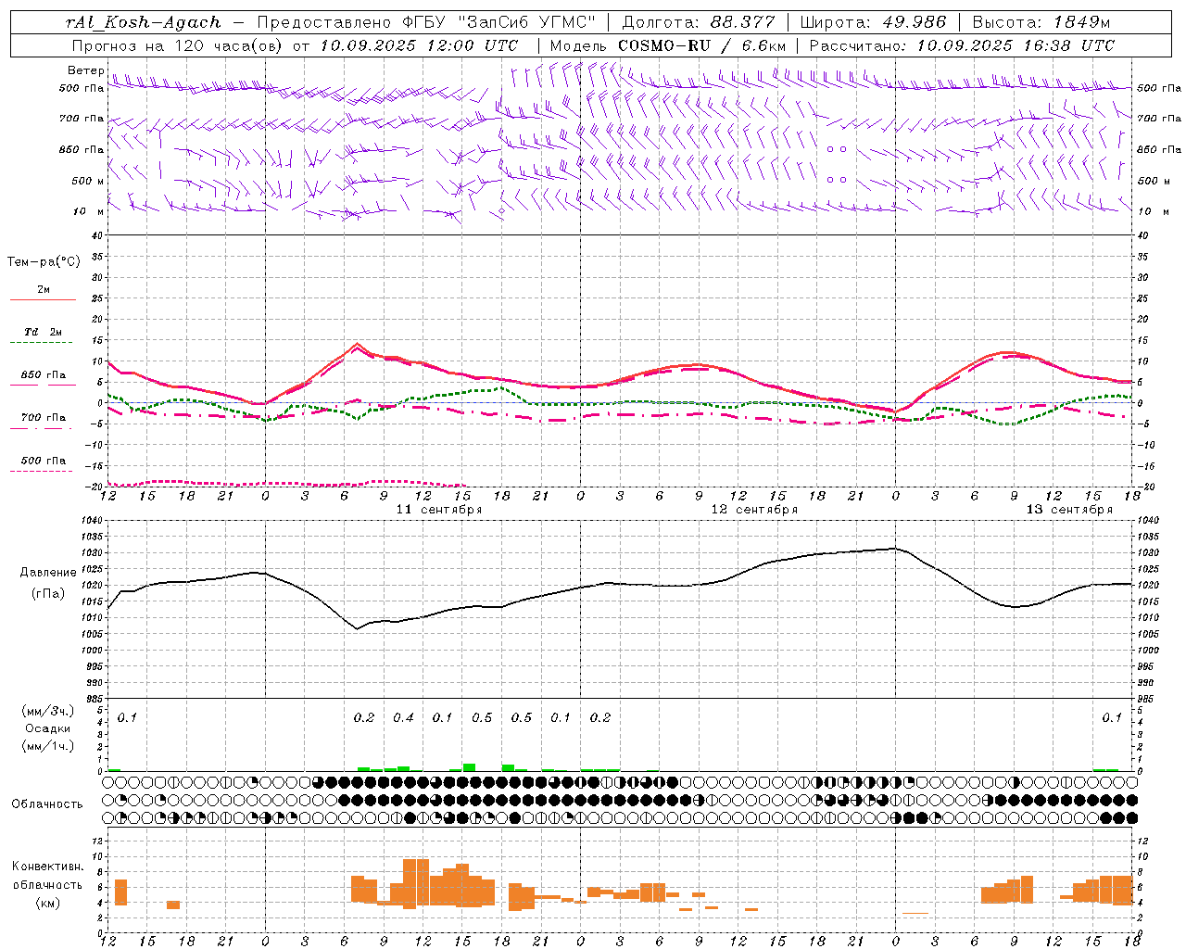Screen dimensions: 1186x949
Task: Click the 'Облачность' cloud cover label
Action: click(x=47, y=804)
